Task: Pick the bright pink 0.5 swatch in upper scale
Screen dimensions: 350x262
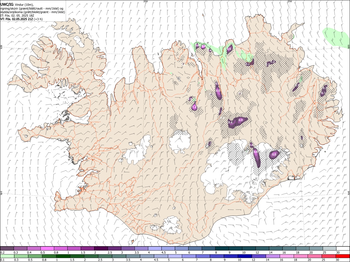Action: click(47, 249)
